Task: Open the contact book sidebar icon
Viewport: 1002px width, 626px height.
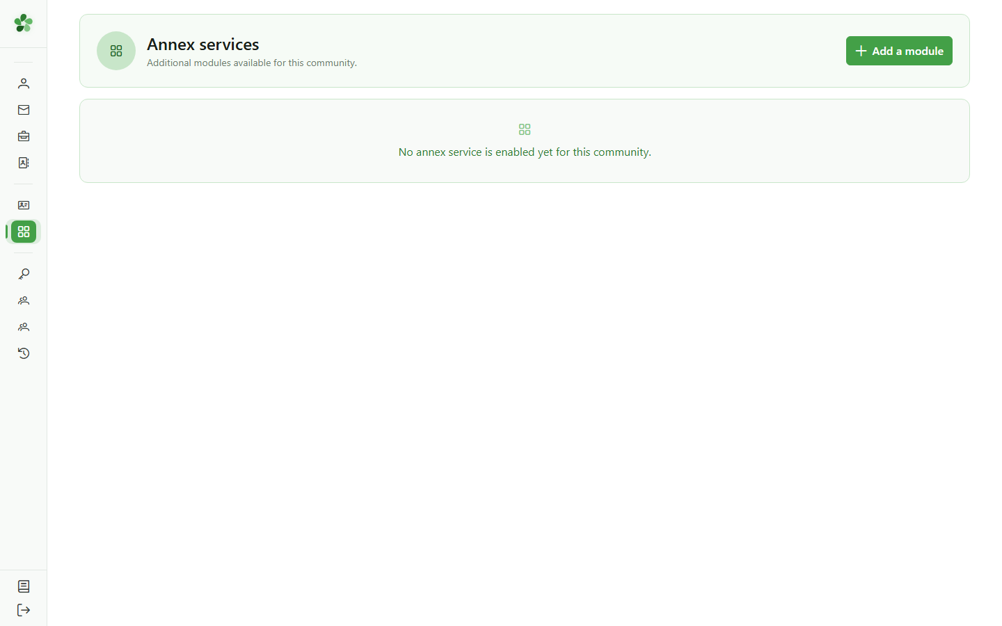Action: coord(24,163)
